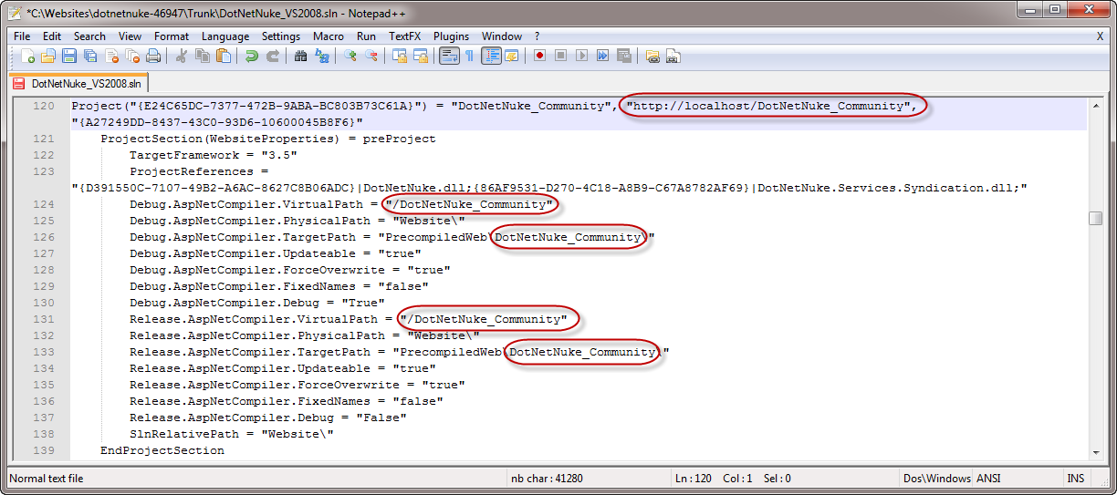Viewport: 1117px width, 495px height.
Task: Click the Copy toolbar icon
Action: (x=202, y=57)
